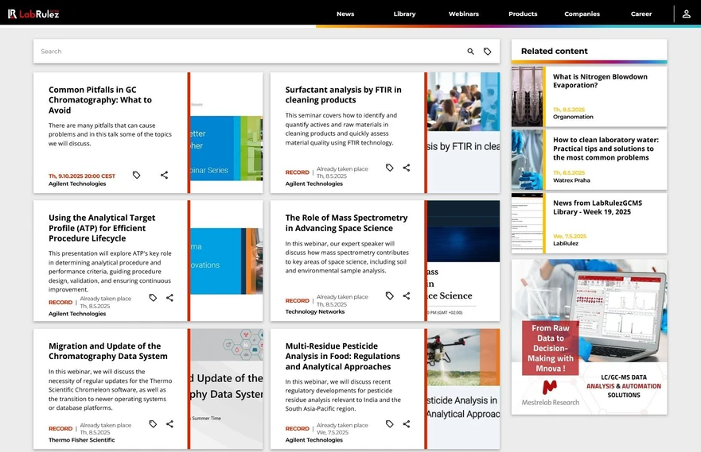The height and width of the screenshot is (452, 701).
Task: Click the tag filter icon in search bar
Action: pyautogui.click(x=487, y=52)
